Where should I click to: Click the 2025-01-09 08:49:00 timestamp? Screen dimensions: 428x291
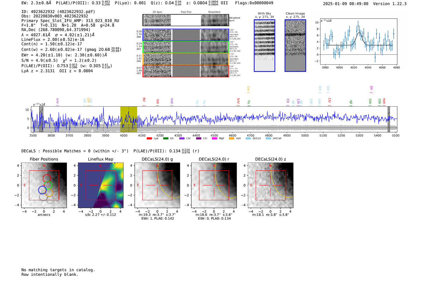tap(346, 4)
